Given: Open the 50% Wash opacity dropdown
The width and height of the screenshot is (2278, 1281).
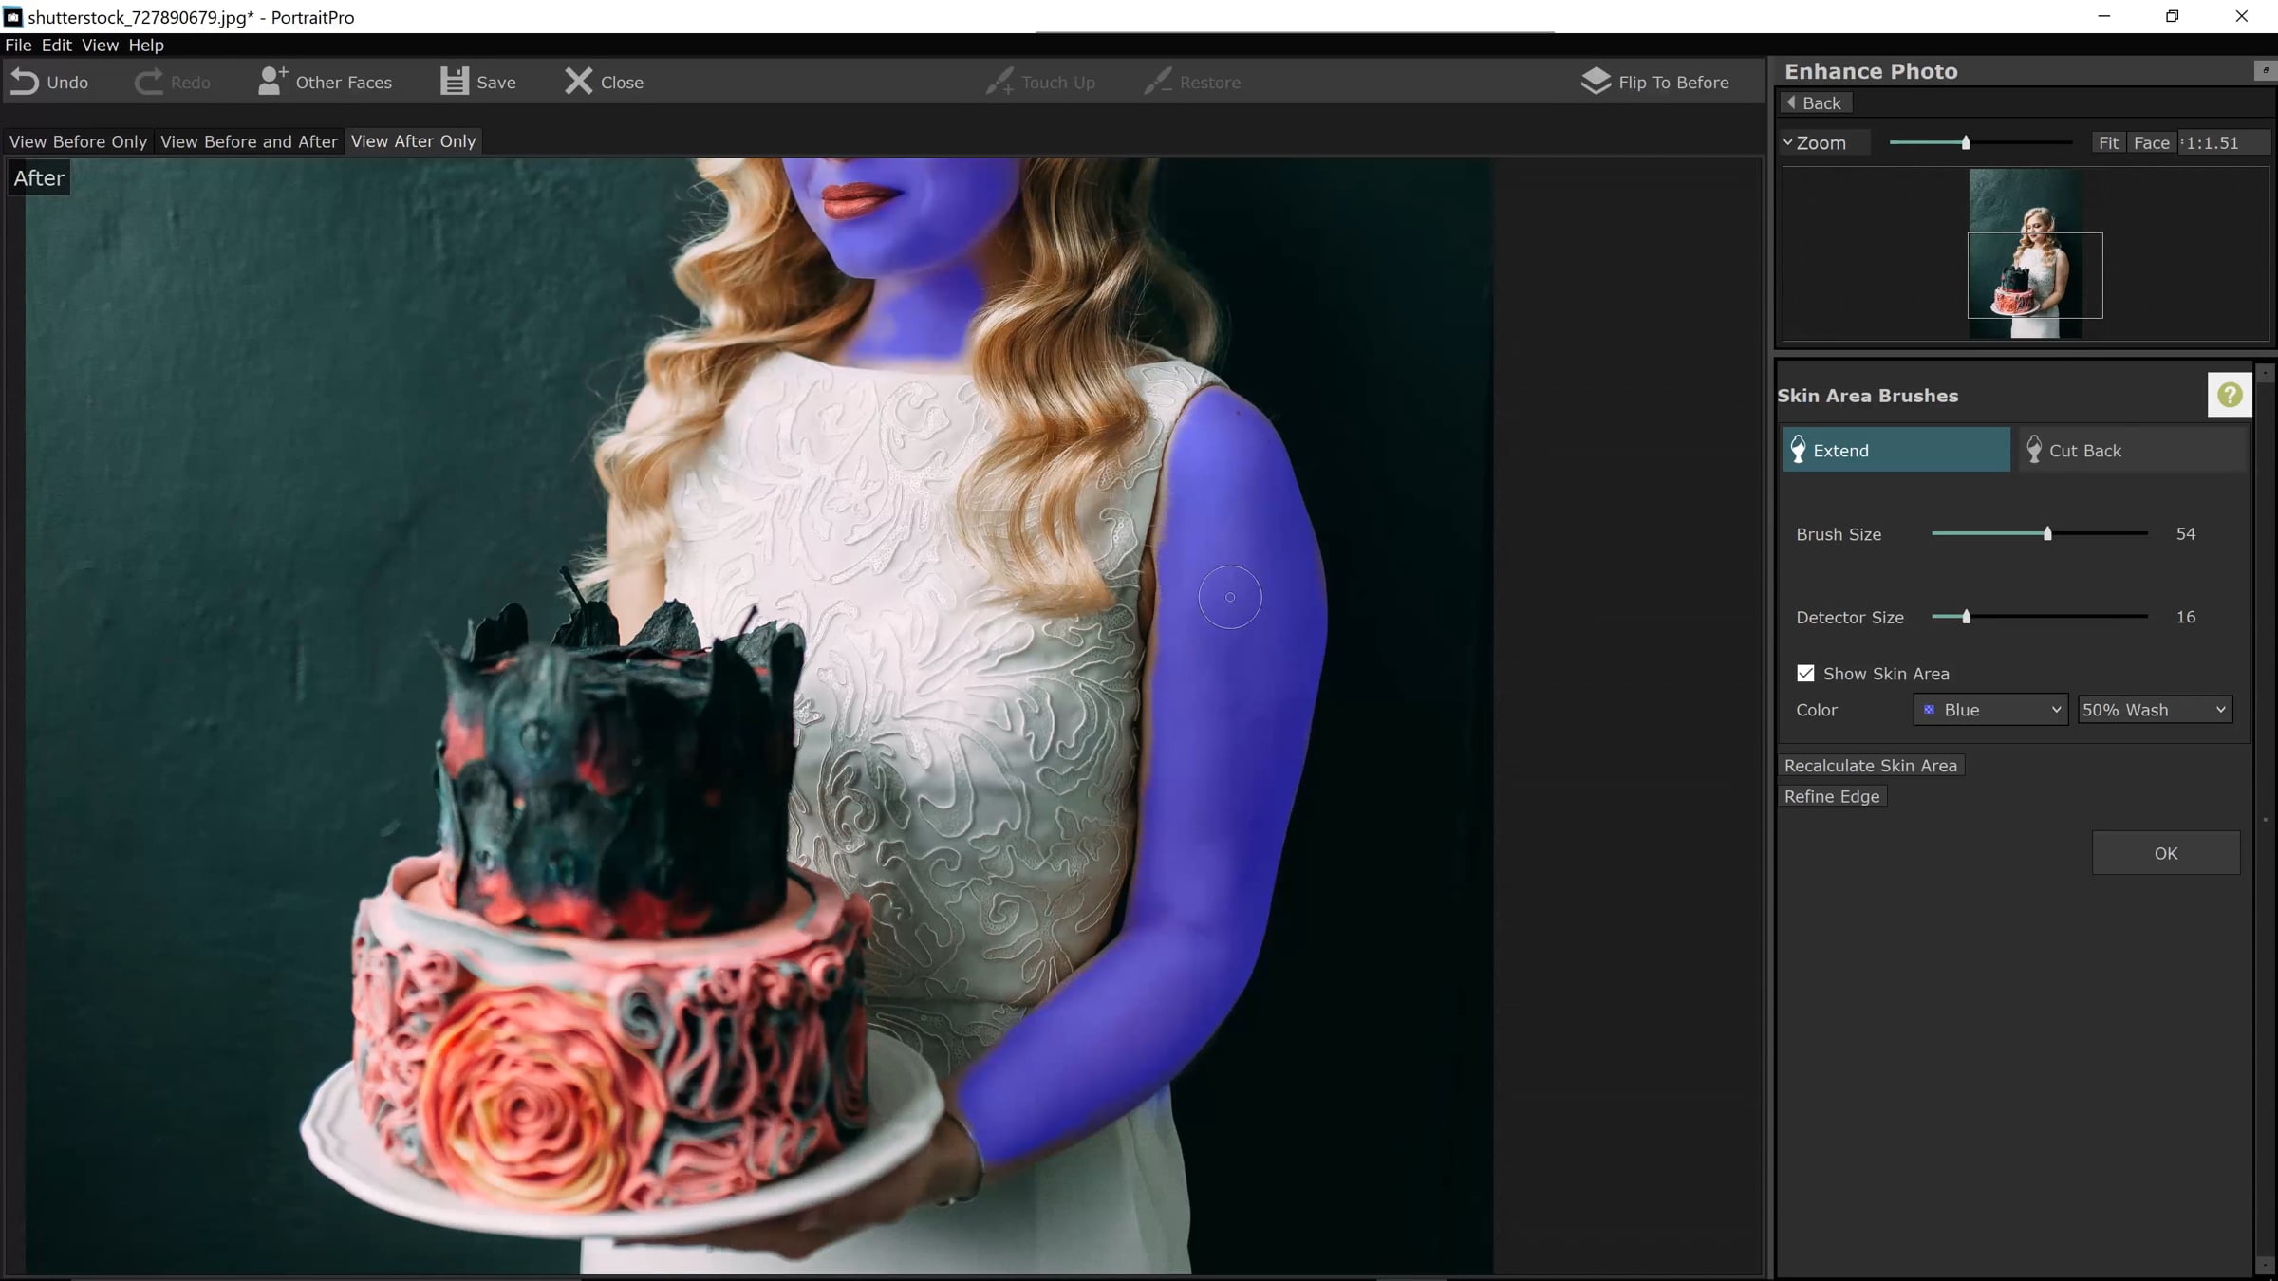Looking at the screenshot, I should pos(2154,710).
